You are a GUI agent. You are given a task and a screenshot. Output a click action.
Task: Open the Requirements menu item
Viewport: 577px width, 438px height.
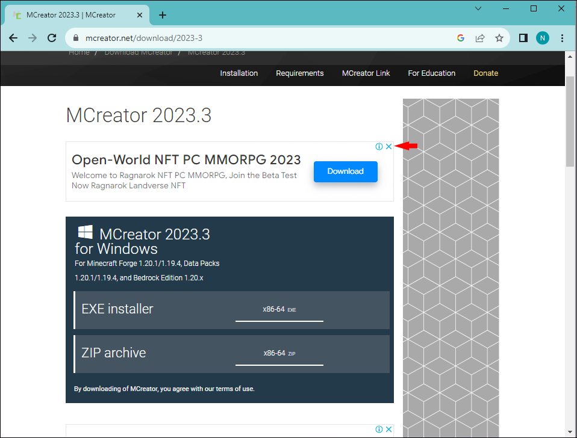[300, 73]
